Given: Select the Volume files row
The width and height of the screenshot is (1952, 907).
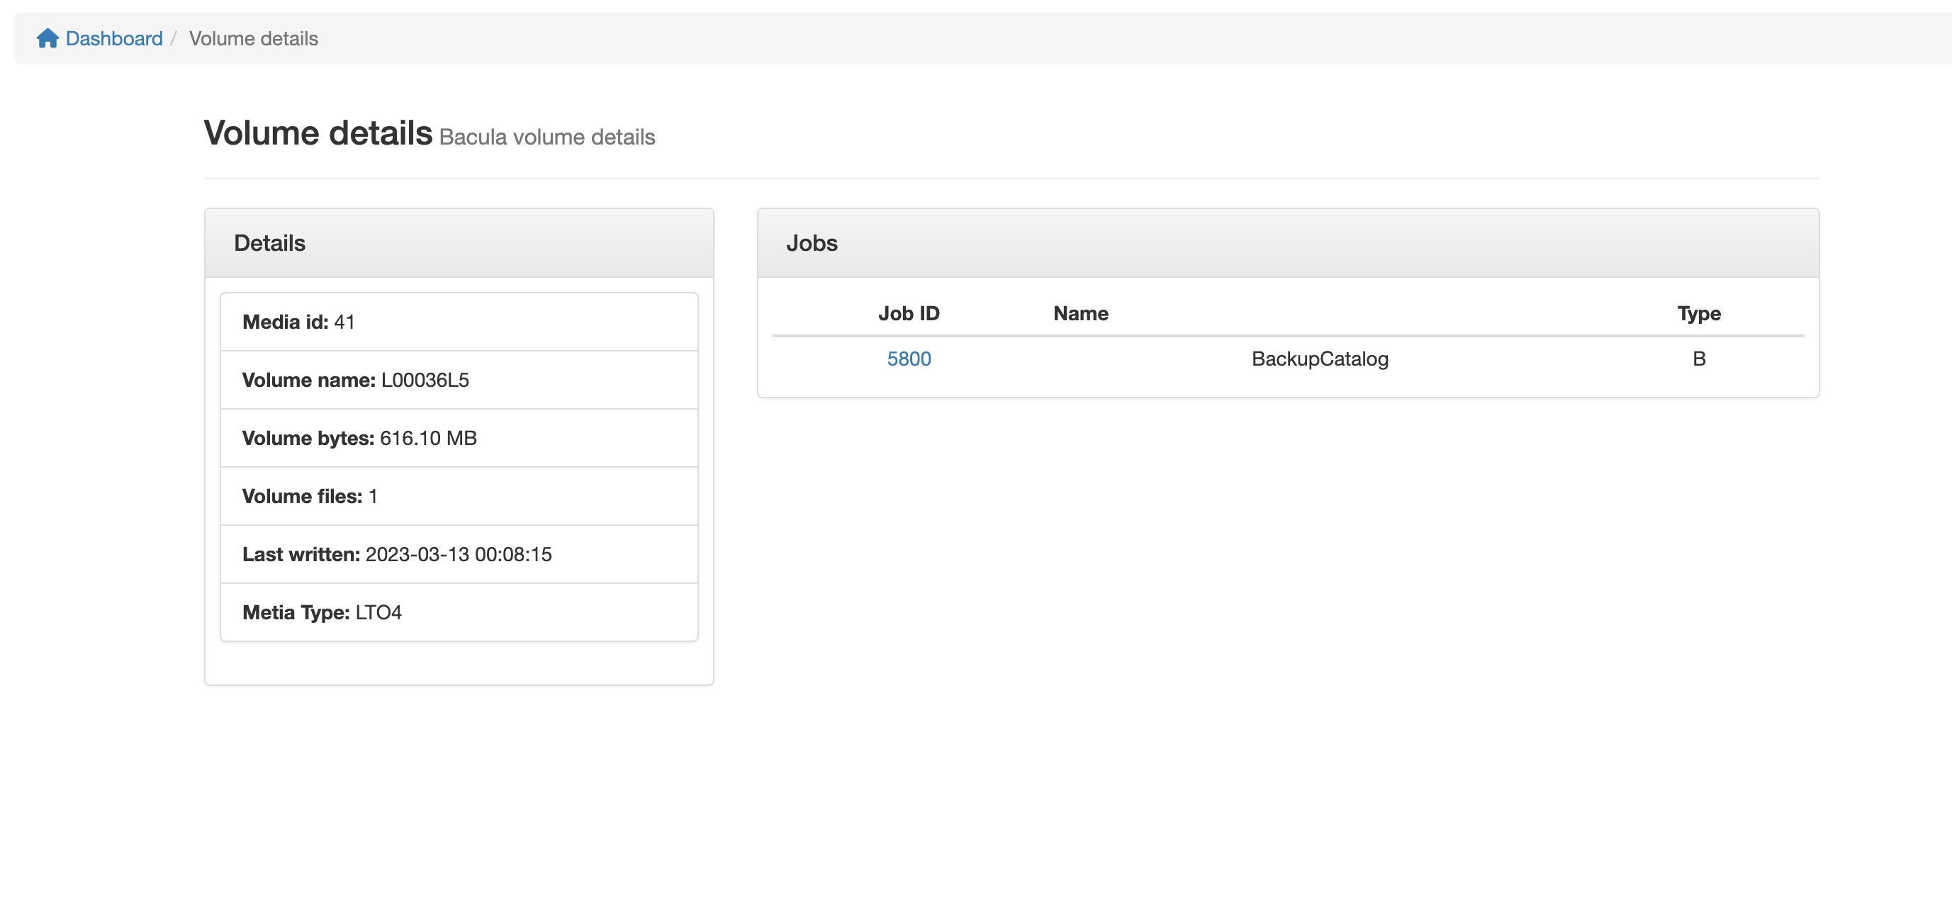Looking at the screenshot, I should 459,496.
